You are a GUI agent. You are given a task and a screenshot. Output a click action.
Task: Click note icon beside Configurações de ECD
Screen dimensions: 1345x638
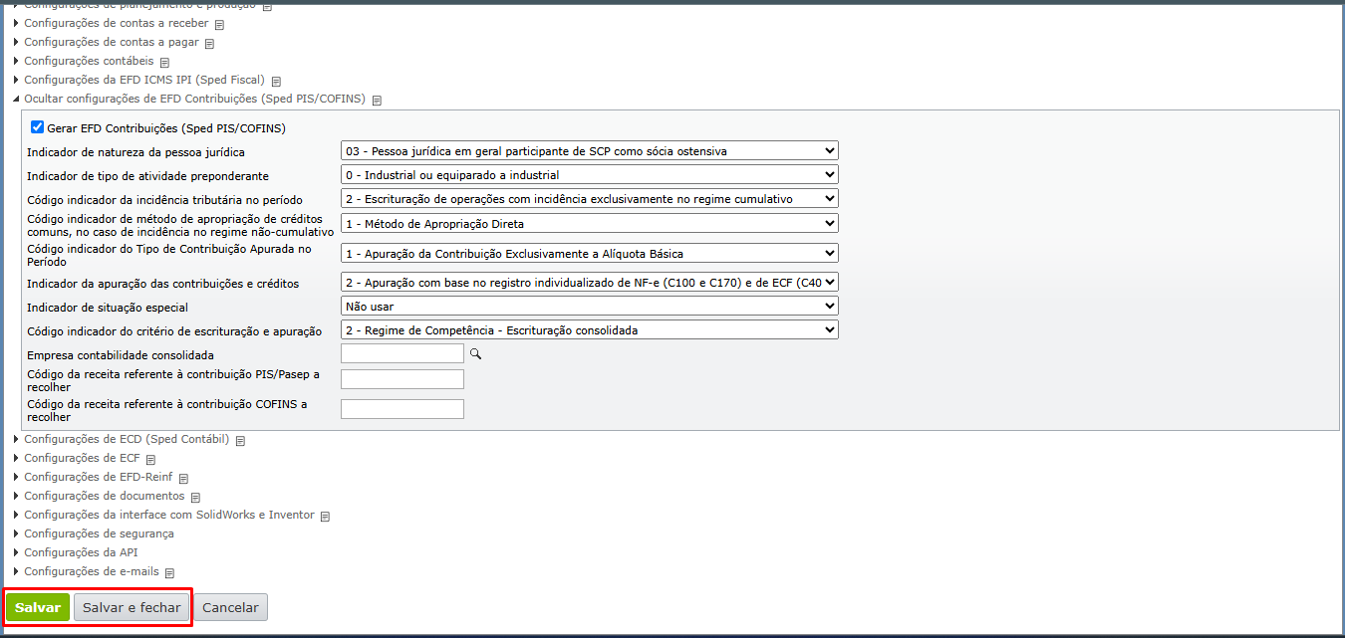(x=240, y=440)
